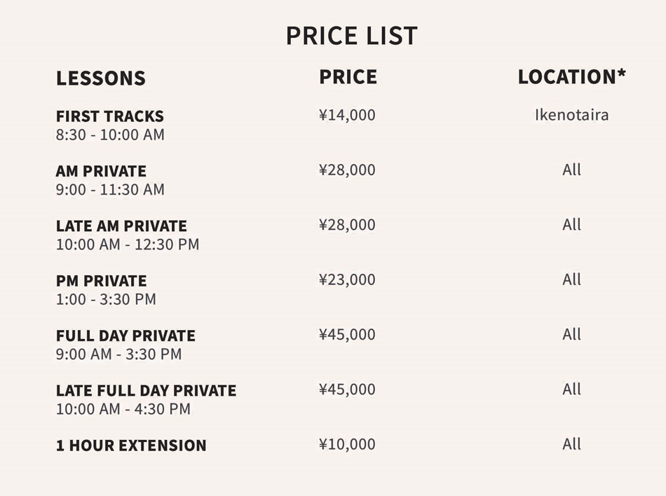Select the AM PRIVATE lesson name

point(101,171)
